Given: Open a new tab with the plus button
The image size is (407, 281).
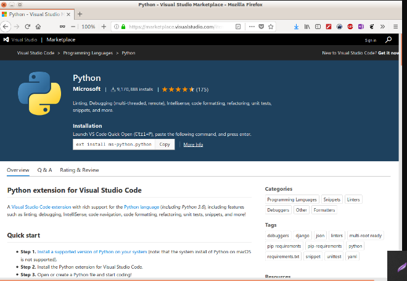Looking at the screenshot, I should (80, 14).
